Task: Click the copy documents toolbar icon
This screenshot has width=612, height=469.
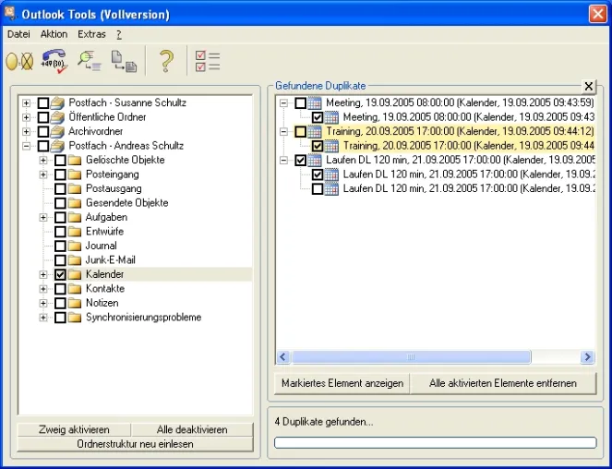Action: (x=124, y=61)
